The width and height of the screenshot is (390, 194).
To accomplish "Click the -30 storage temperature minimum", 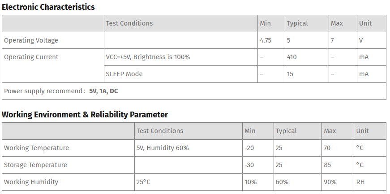I will coord(249,165).
